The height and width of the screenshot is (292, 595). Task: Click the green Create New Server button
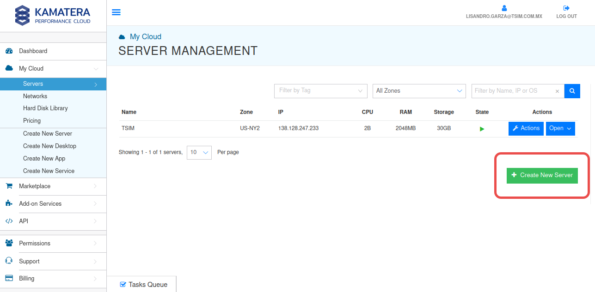542,175
